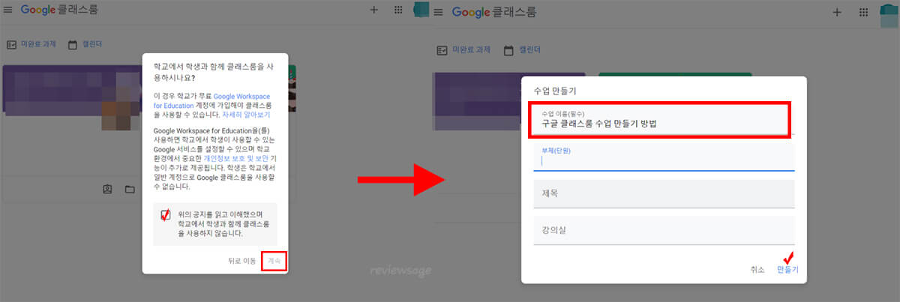Click the plus icon in the right screenshot
Viewport: 900px width, 302px height.
point(838,12)
